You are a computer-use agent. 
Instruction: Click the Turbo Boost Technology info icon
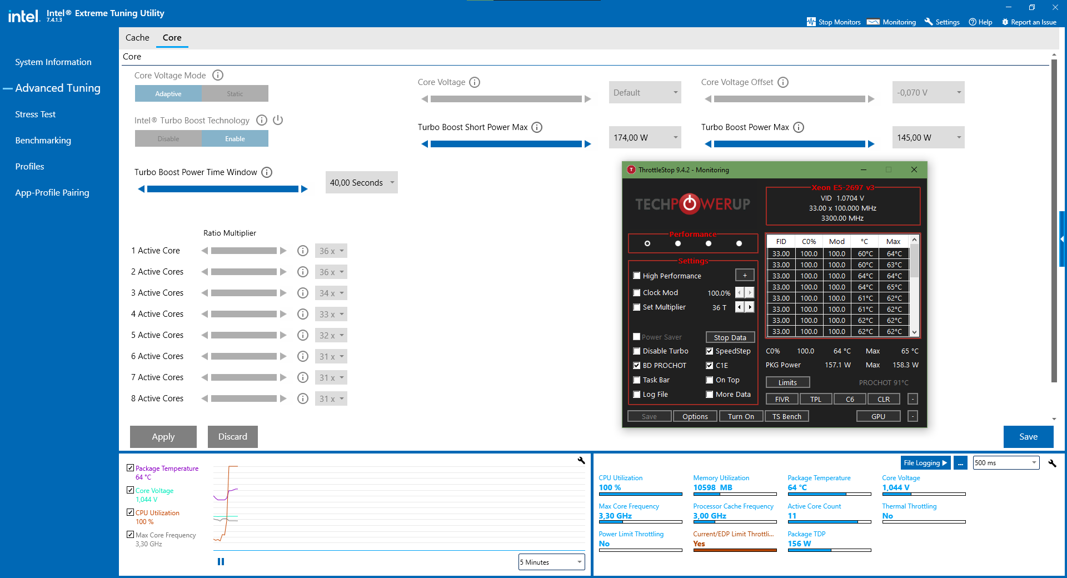click(262, 120)
